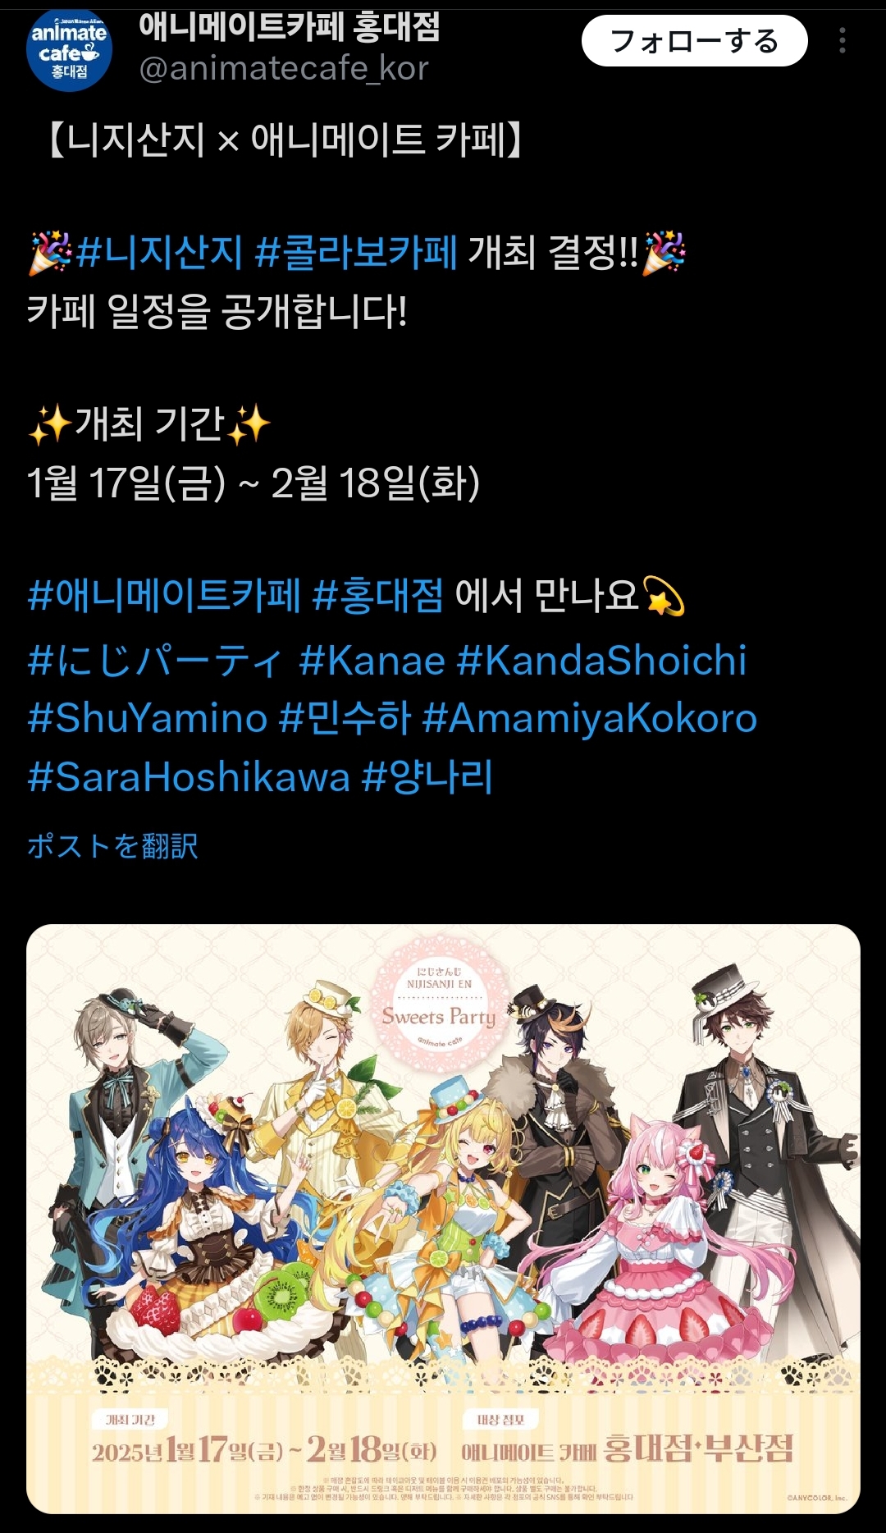
Task: Open the @animatecafe_kor handle
Action: coord(284,68)
